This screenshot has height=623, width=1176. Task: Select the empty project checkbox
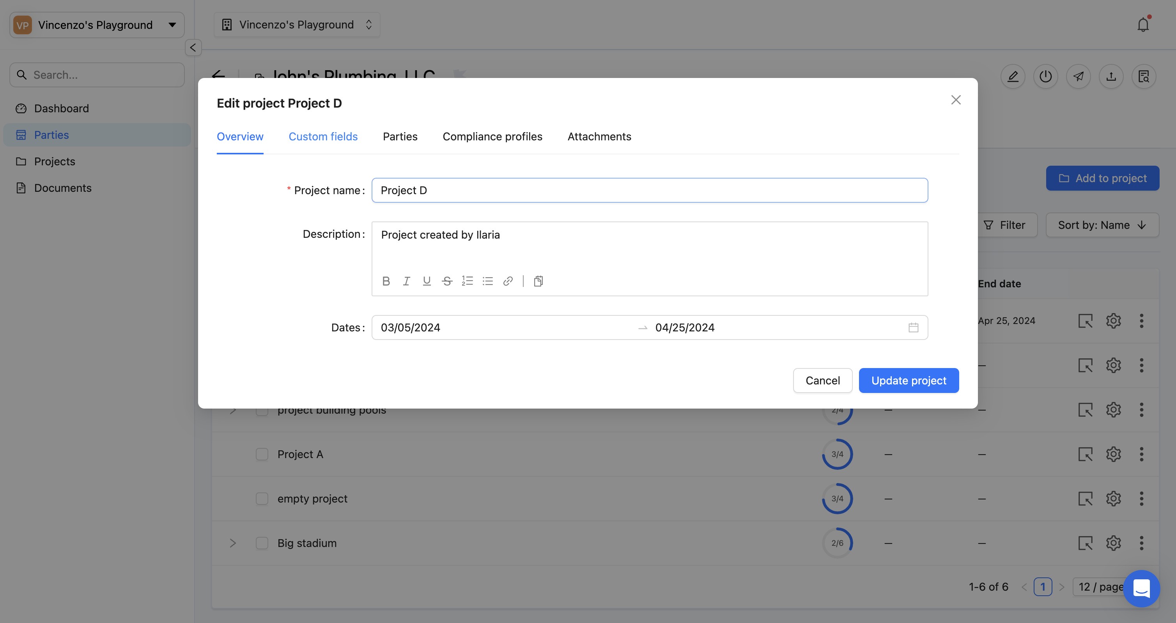[x=262, y=498]
